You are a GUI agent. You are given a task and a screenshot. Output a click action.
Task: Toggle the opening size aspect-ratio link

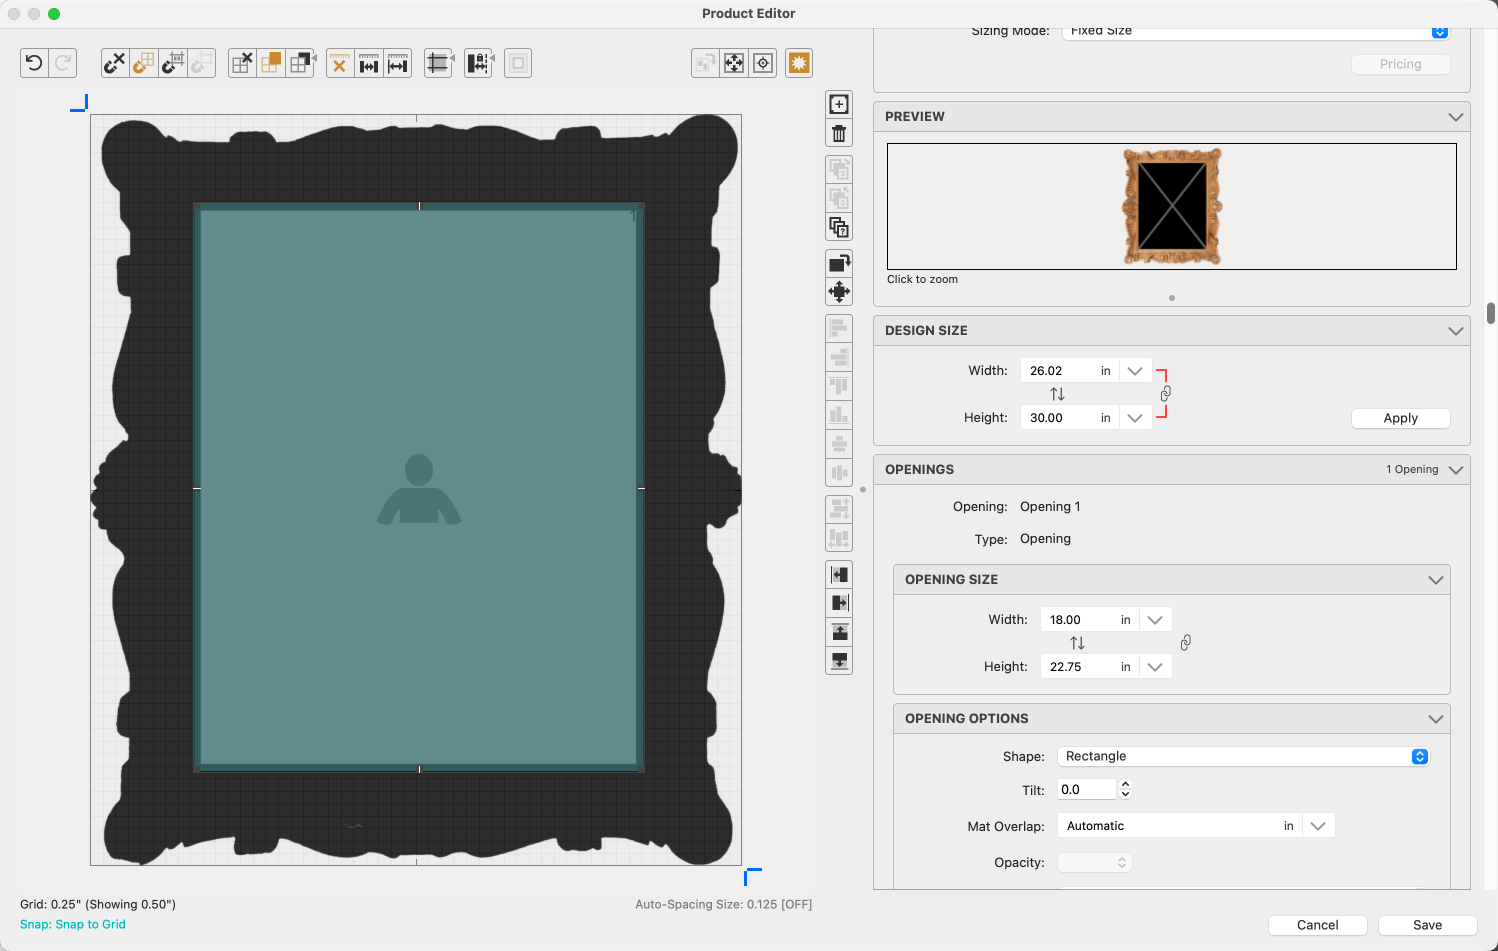click(x=1185, y=642)
